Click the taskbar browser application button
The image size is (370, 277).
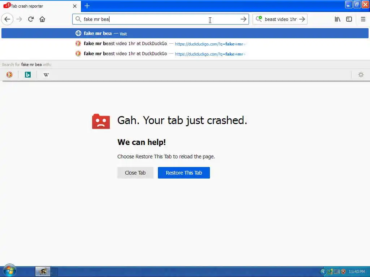(x=43, y=272)
